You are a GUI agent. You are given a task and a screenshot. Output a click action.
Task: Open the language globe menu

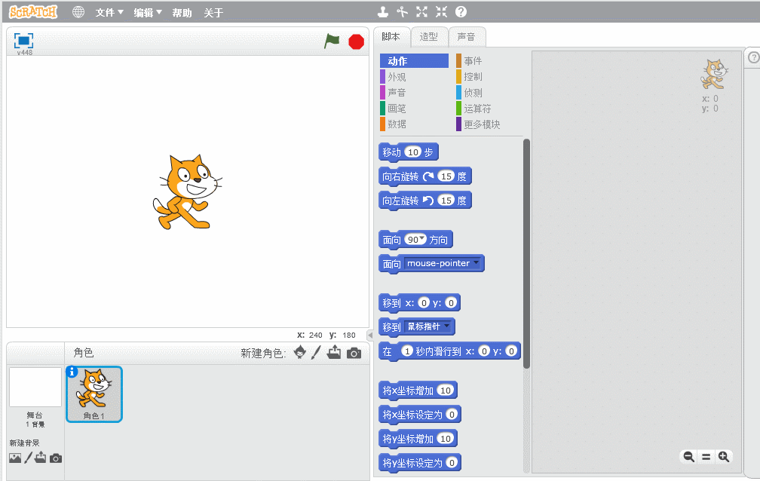click(x=78, y=12)
